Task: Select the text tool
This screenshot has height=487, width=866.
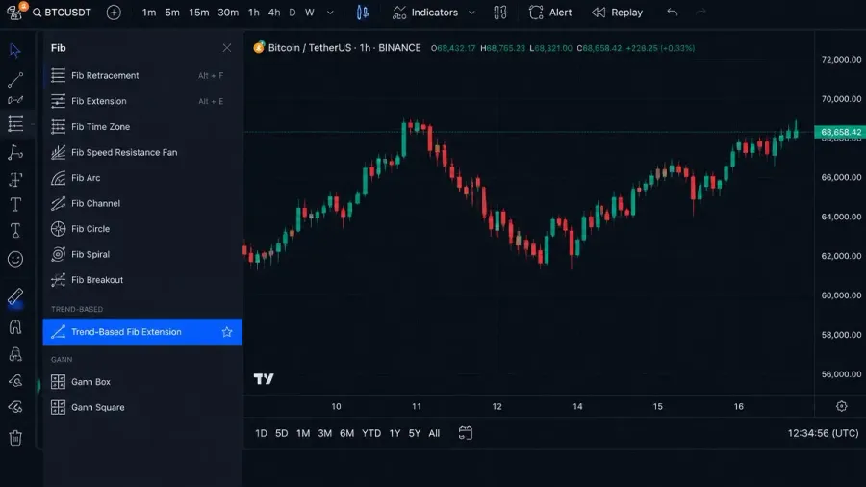Action: (x=14, y=205)
